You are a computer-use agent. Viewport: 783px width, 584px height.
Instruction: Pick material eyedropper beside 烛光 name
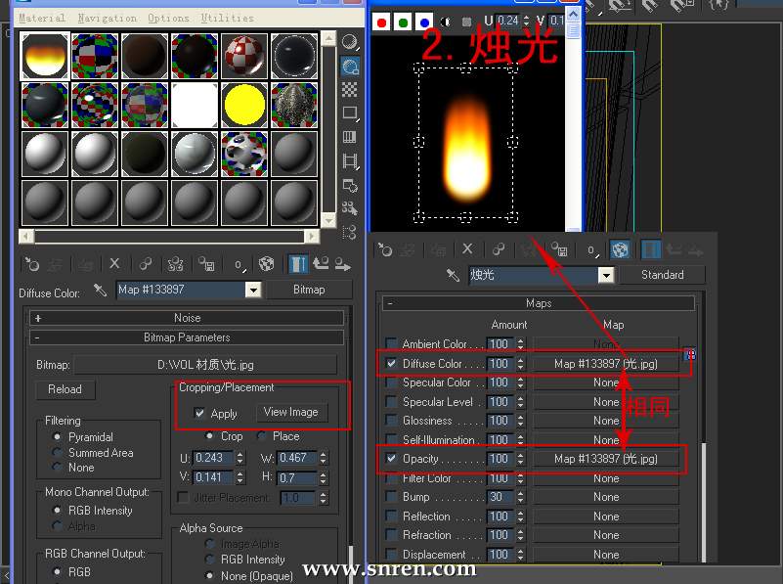(x=453, y=275)
